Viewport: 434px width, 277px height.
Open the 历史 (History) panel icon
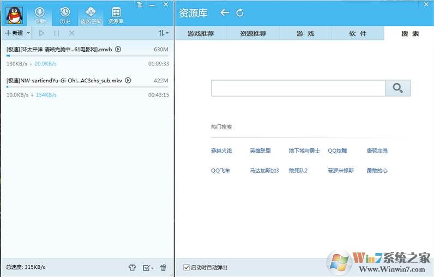pyautogui.click(x=64, y=15)
